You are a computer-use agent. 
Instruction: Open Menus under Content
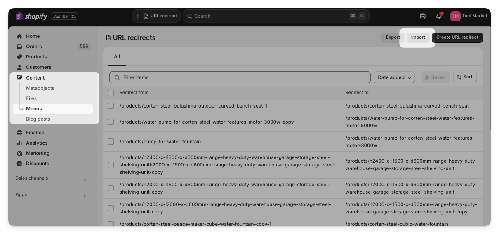point(34,109)
